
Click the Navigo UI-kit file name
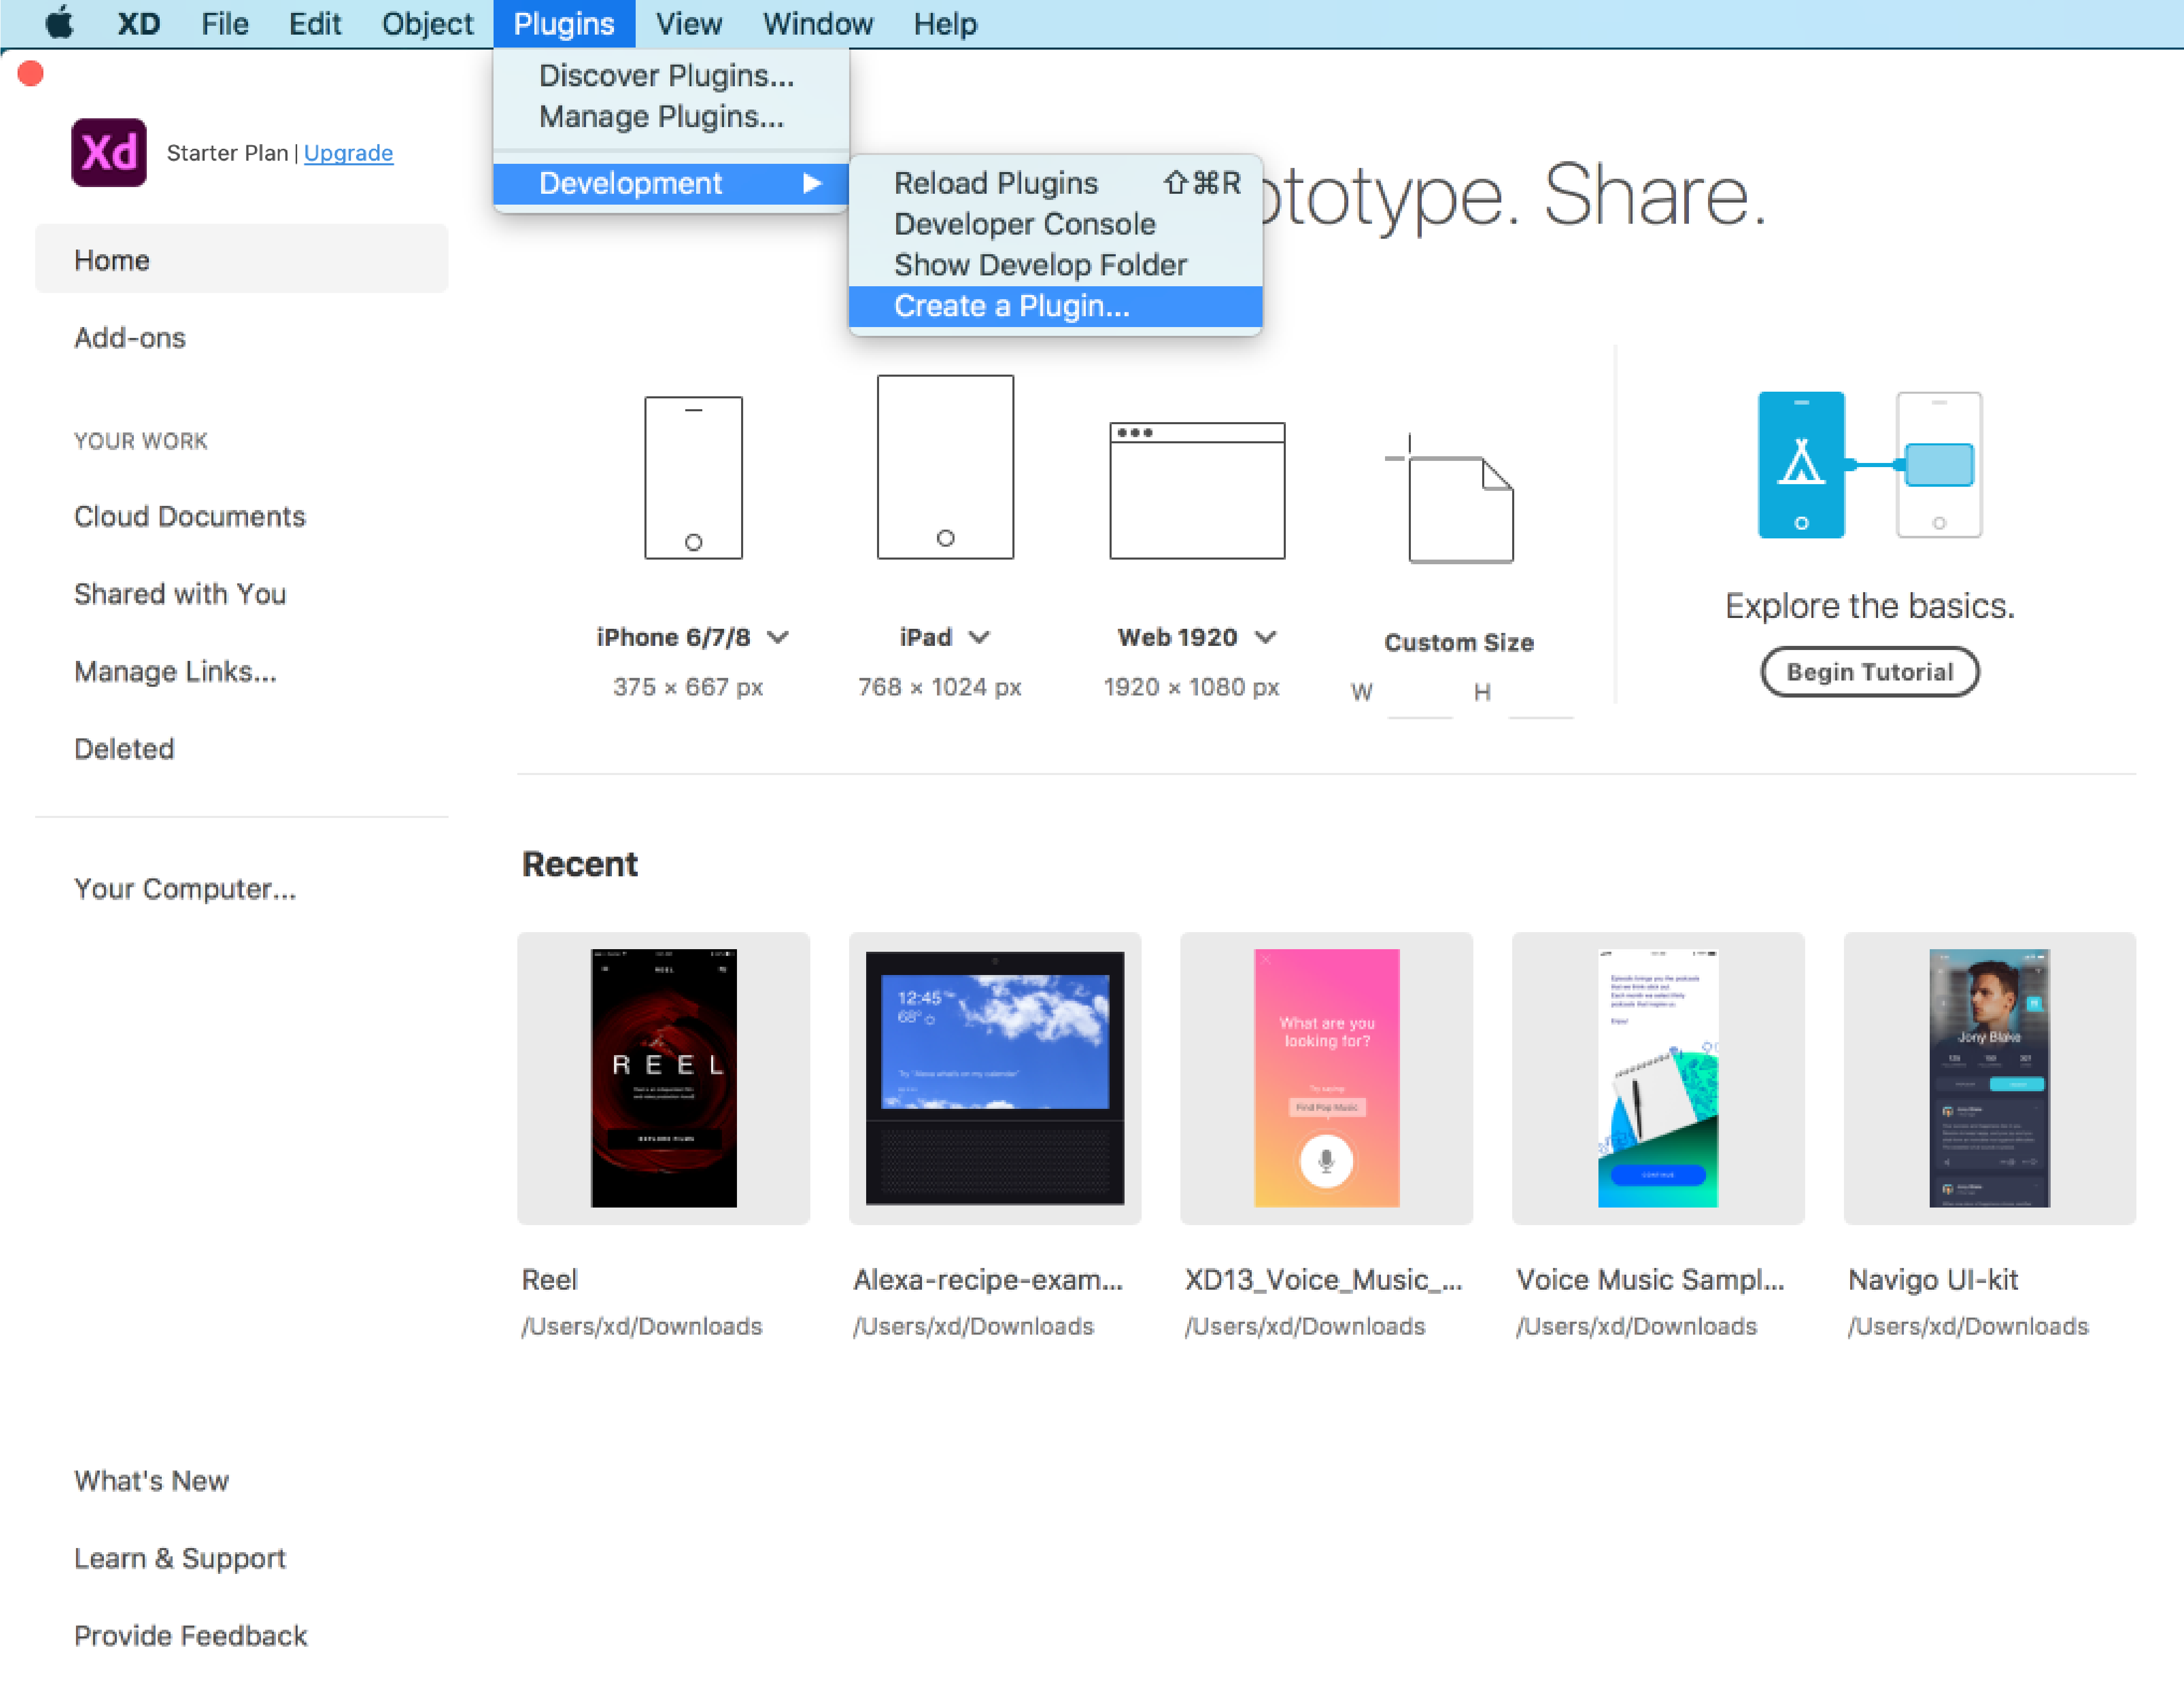pyautogui.click(x=1933, y=1280)
